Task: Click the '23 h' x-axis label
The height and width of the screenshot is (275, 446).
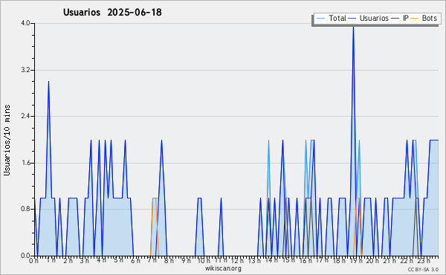Action: (x=423, y=261)
